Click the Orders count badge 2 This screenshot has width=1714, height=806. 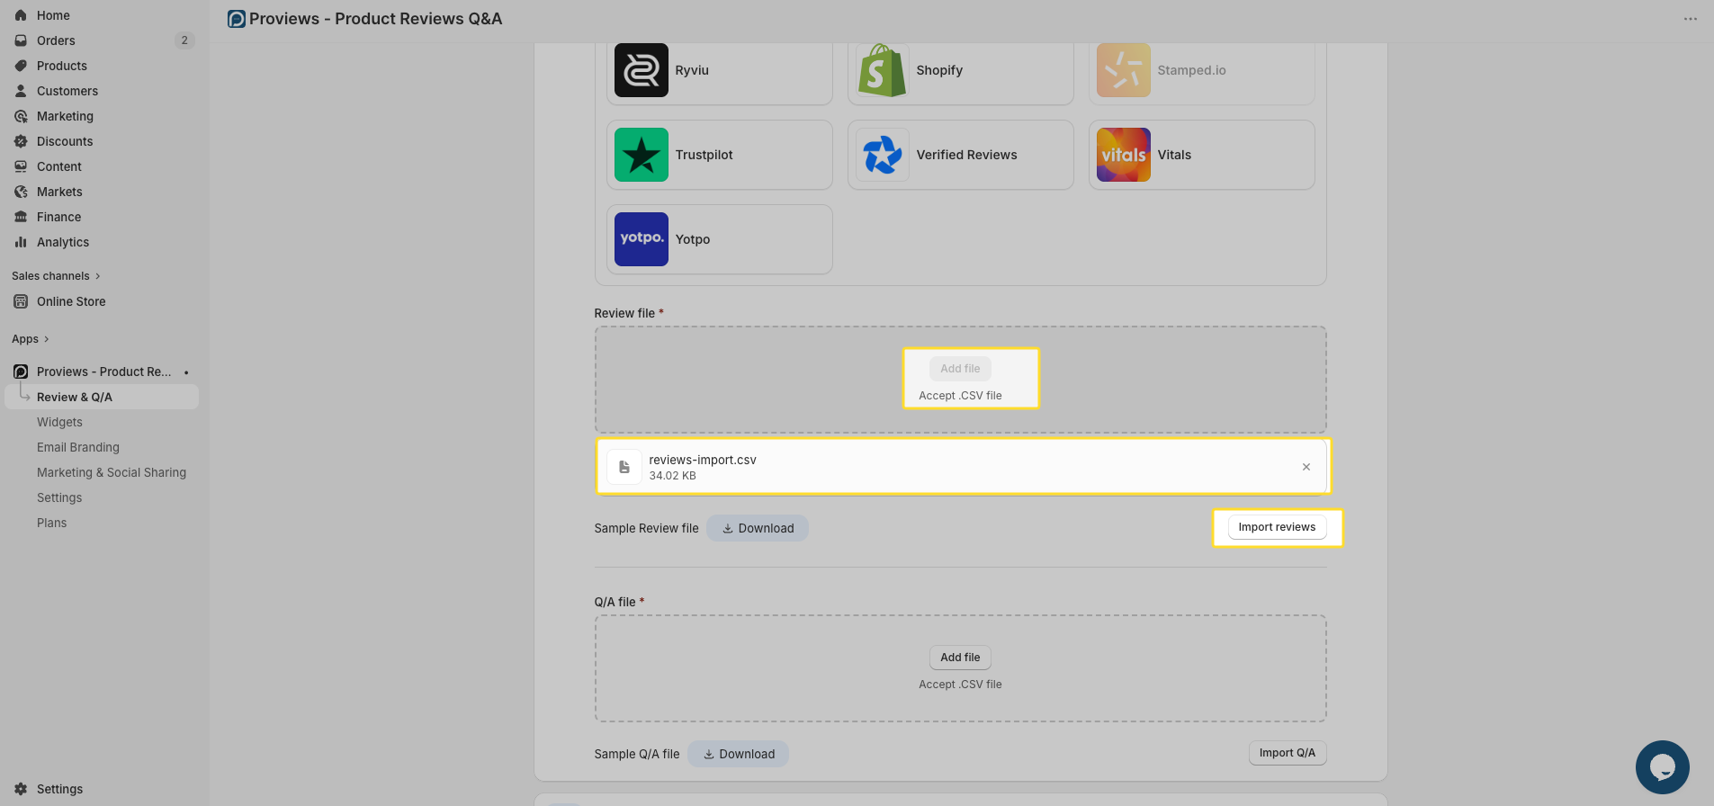(x=184, y=40)
